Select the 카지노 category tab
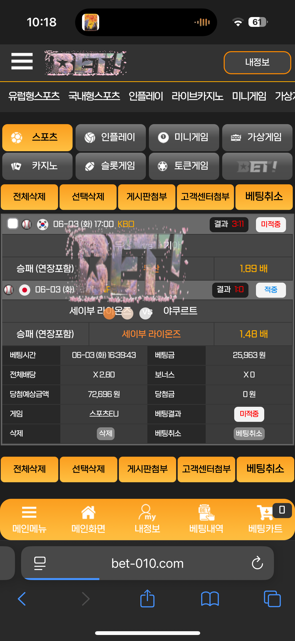Screen dimensions: 295x641 tap(37, 166)
